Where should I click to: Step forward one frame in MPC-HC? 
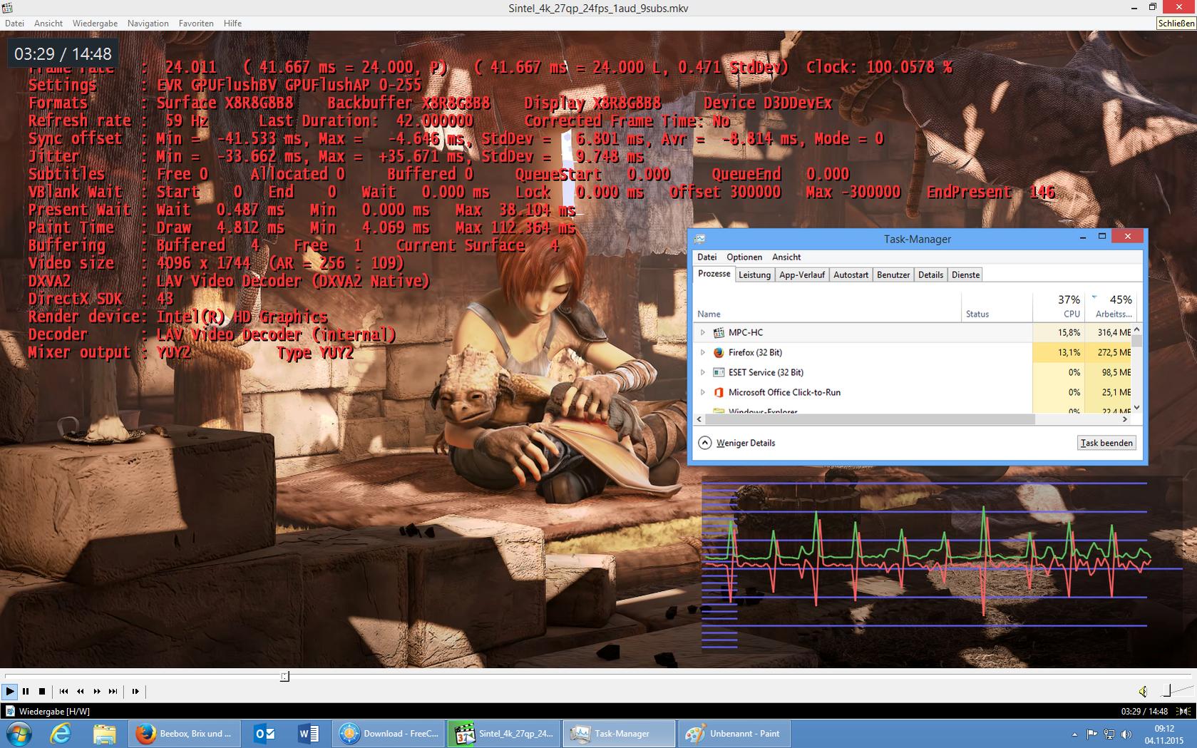point(135,691)
